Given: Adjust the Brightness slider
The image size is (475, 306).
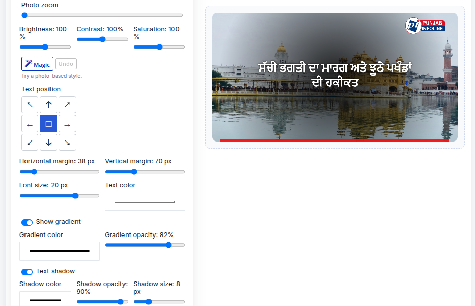Looking at the screenshot, I should (x=45, y=47).
